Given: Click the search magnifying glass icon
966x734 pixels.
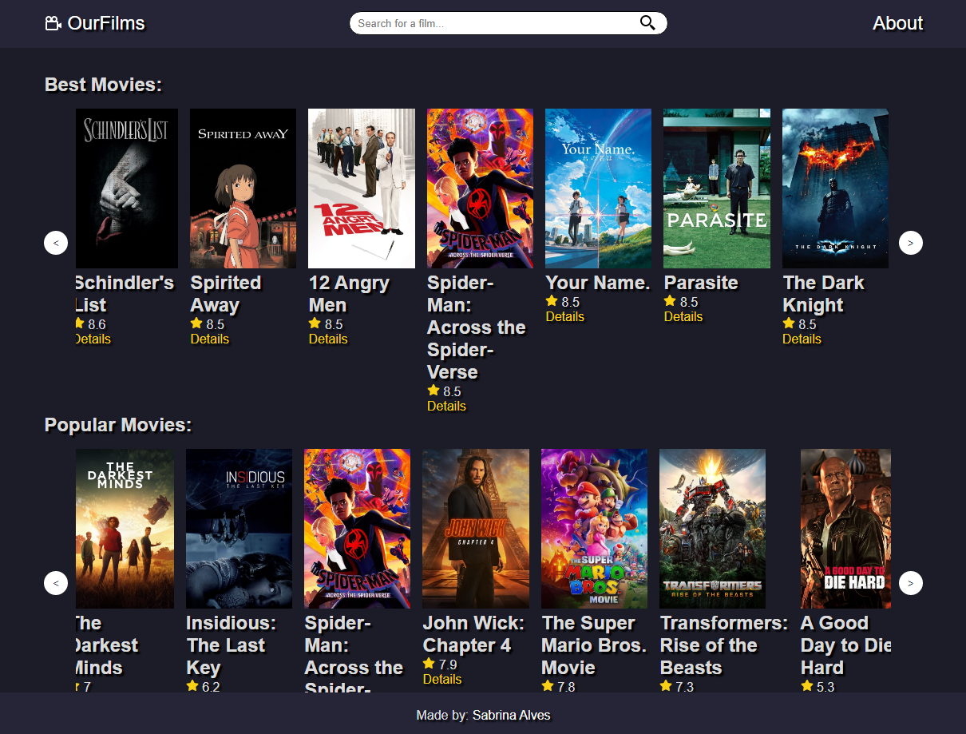Looking at the screenshot, I should [647, 23].
